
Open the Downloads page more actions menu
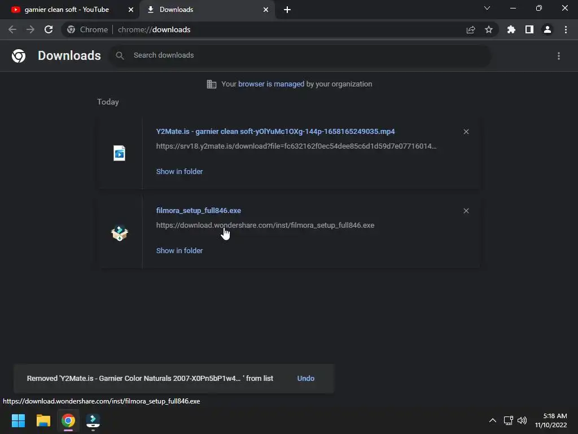pyautogui.click(x=559, y=56)
